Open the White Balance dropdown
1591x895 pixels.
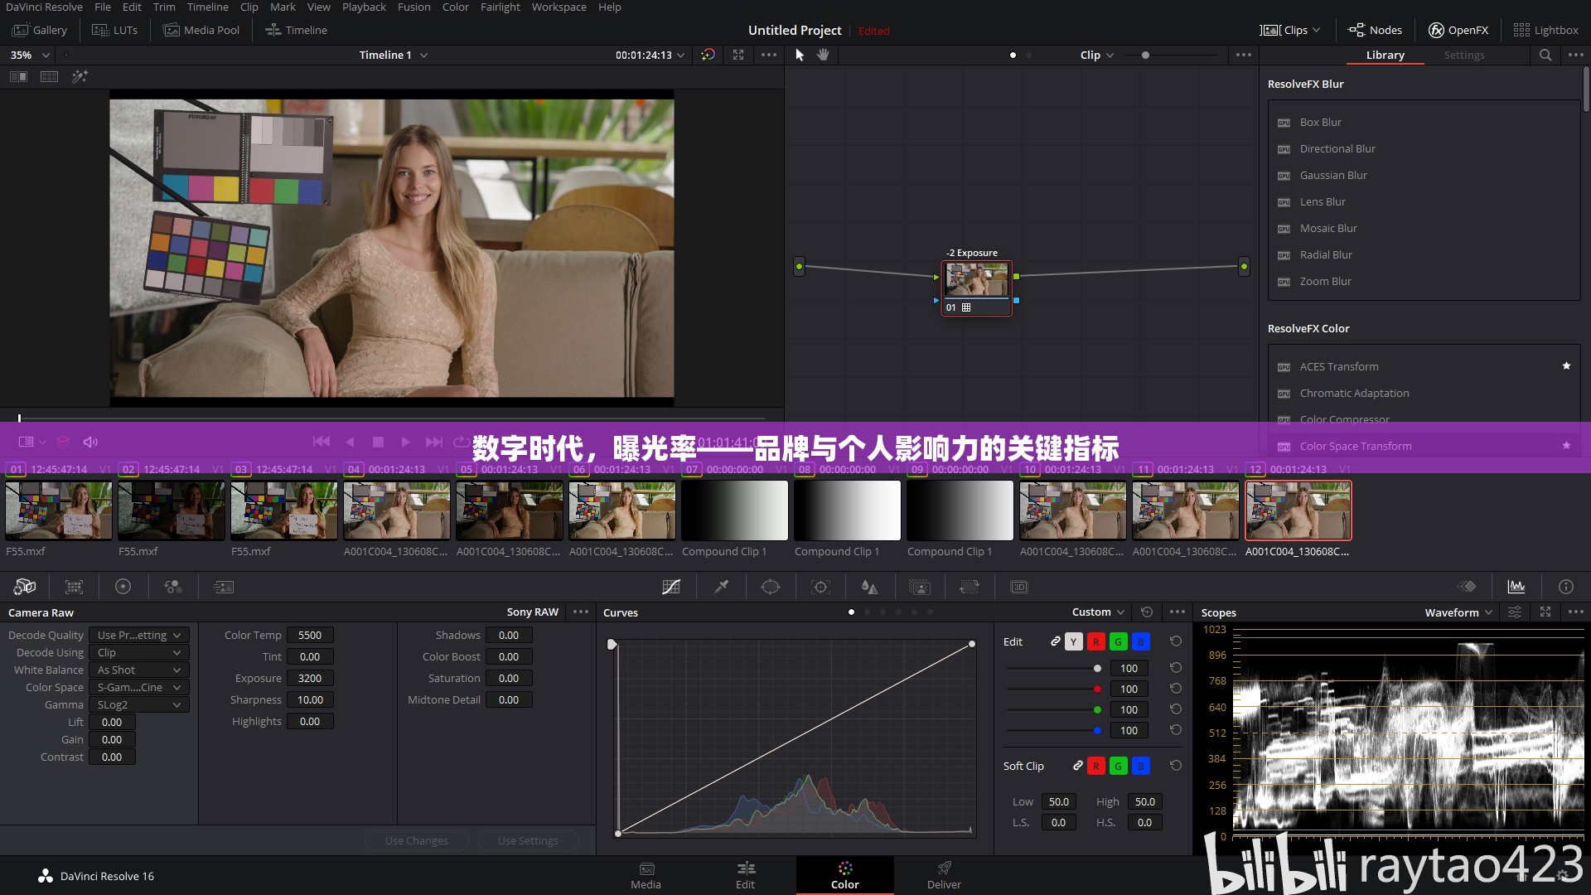pyautogui.click(x=139, y=670)
